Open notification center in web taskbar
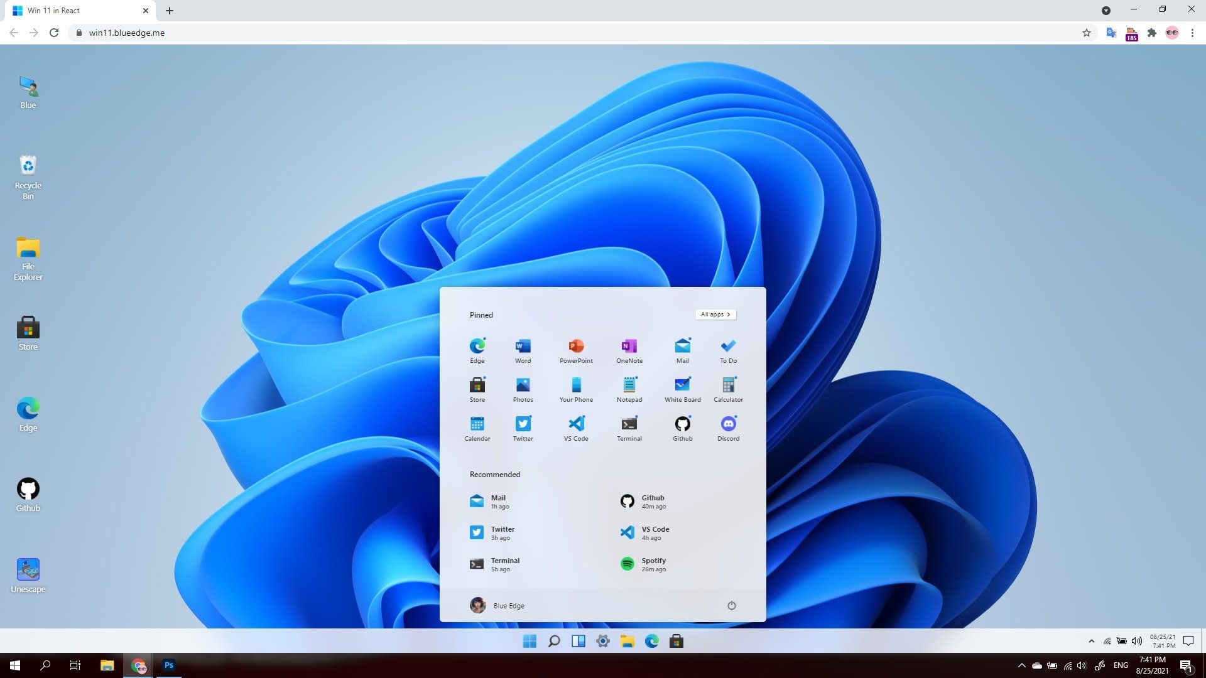This screenshot has width=1206, height=678. click(1188, 641)
